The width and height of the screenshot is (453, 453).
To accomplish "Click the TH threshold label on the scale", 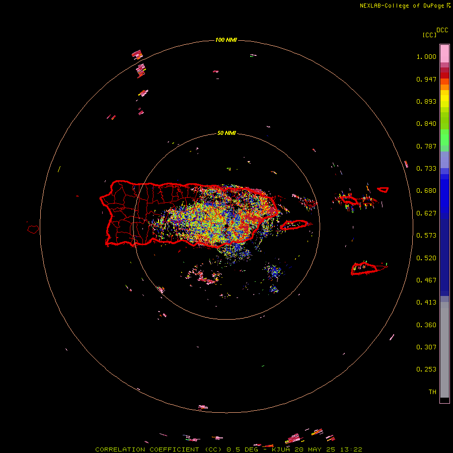I will tap(432, 392).
